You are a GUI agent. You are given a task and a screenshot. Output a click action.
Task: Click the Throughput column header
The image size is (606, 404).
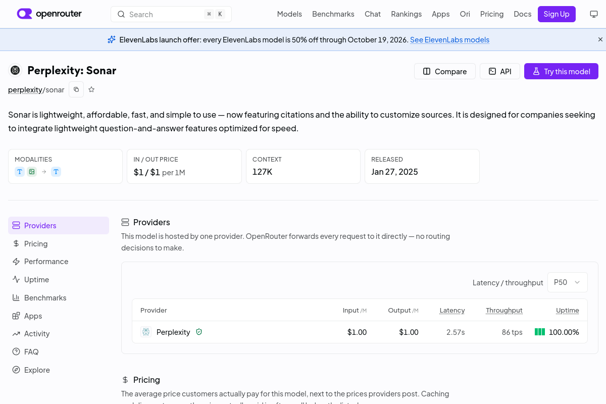pos(504,311)
